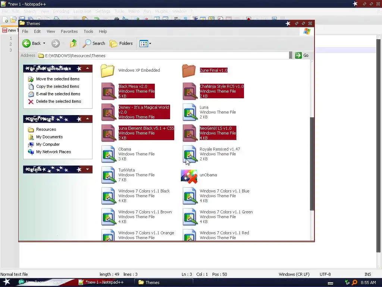Open the View menu in Themes window

click(x=51, y=31)
